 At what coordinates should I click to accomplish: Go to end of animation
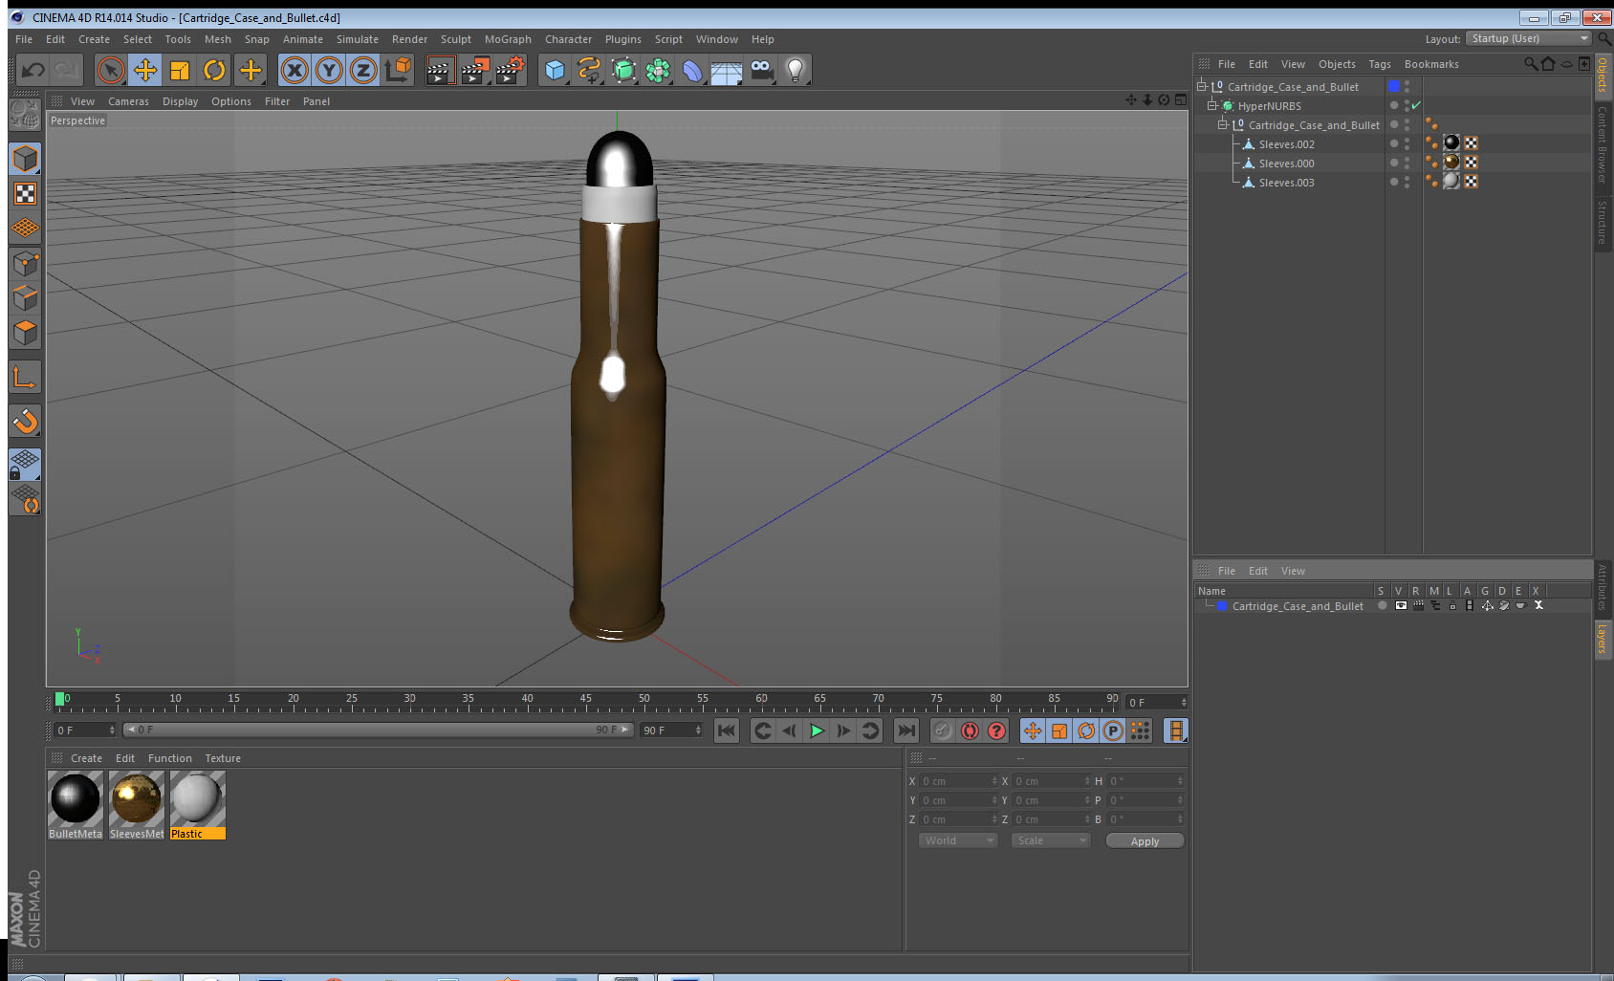(905, 730)
